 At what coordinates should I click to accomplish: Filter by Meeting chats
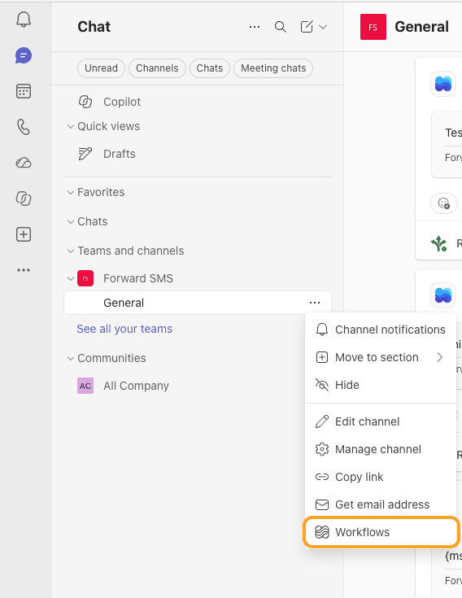tap(273, 68)
